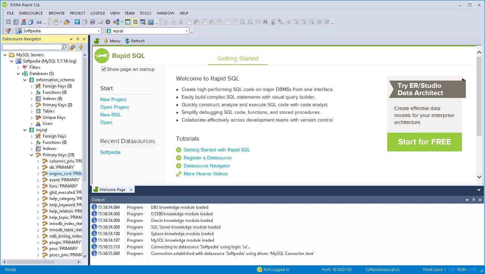Click the clipboard Paste icon
Screen dimensions: 485x274
[196, 22]
